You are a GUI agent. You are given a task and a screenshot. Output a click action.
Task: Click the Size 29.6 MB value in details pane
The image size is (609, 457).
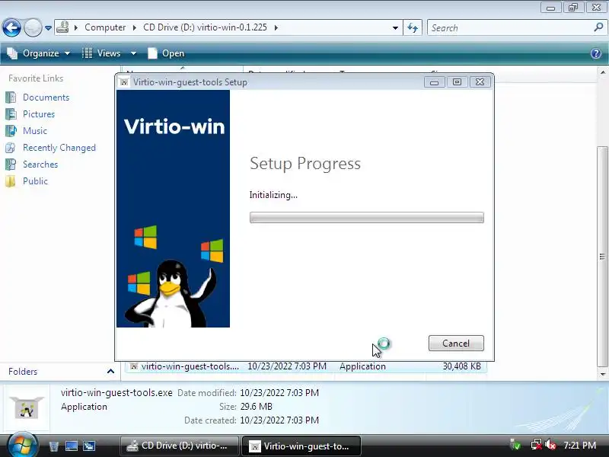coord(256,407)
